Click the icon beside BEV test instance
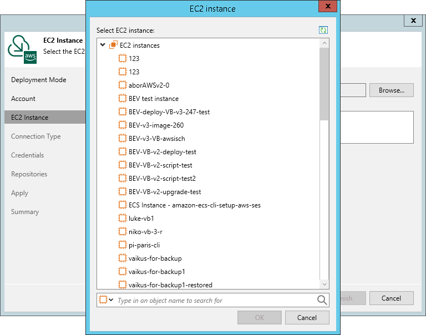Image resolution: width=426 pixels, height=335 pixels. pyautogui.click(x=123, y=98)
